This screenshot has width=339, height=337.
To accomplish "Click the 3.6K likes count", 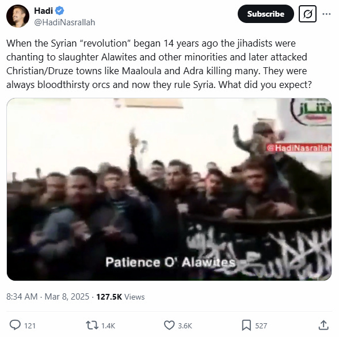I will [185, 325].
